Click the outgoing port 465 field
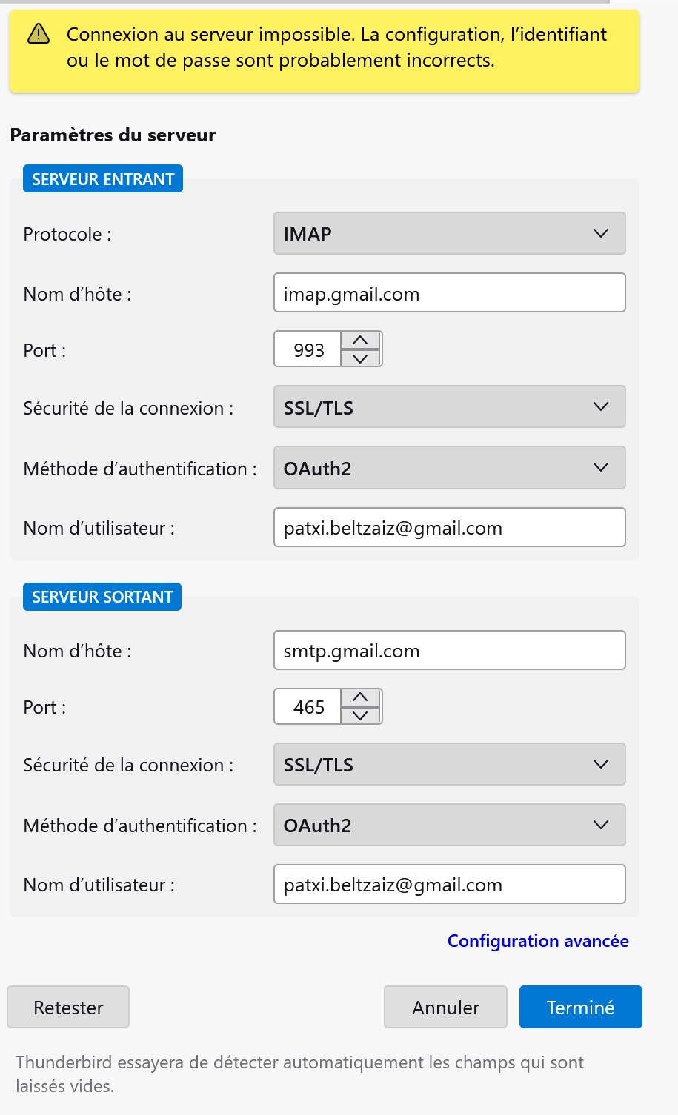The width and height of the screenshot is (678, 1115). point(308,706)
